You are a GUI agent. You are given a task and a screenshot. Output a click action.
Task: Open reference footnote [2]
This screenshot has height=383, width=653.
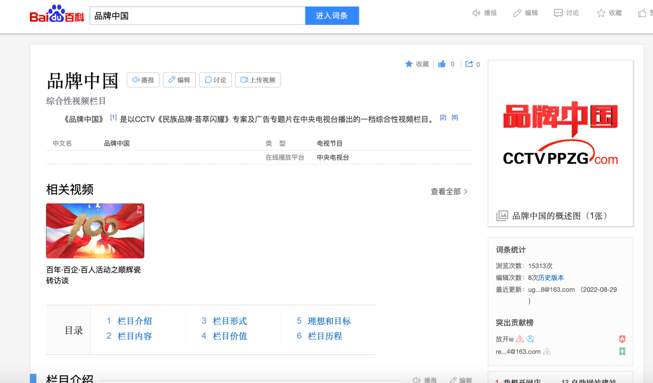(x=443, y=117)
